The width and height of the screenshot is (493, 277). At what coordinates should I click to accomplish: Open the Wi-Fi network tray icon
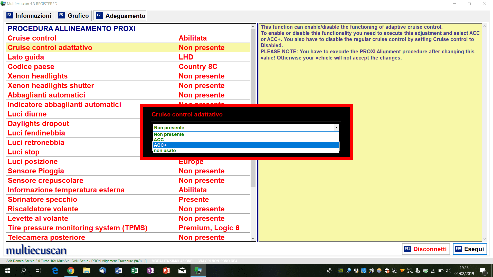(433, 271)
